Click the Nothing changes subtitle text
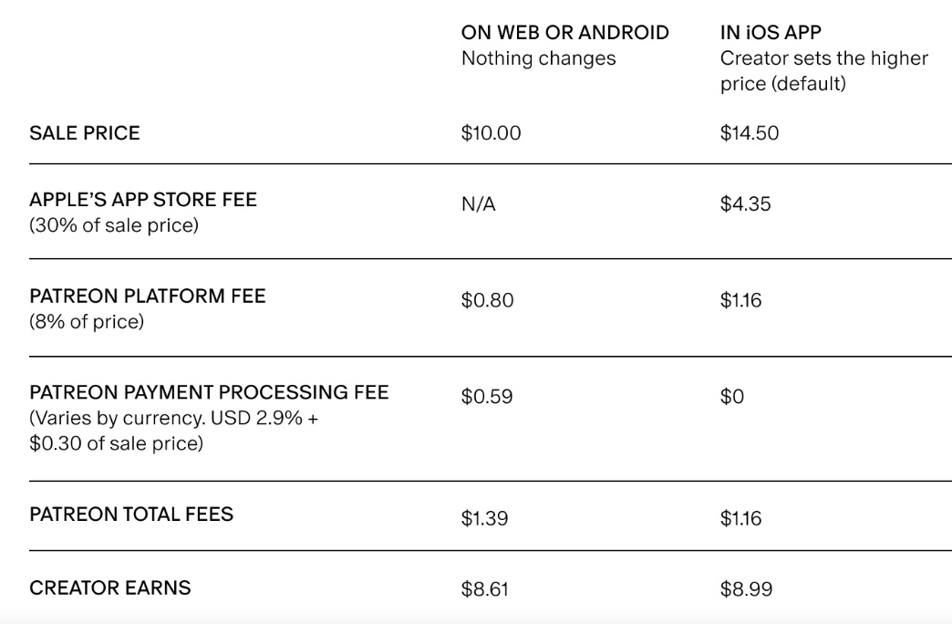The image size is (952, 624). 539,58
